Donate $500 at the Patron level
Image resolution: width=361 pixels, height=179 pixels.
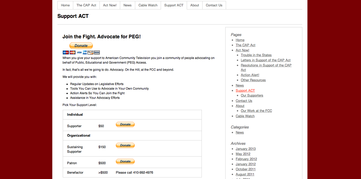(x=125, y=162)
